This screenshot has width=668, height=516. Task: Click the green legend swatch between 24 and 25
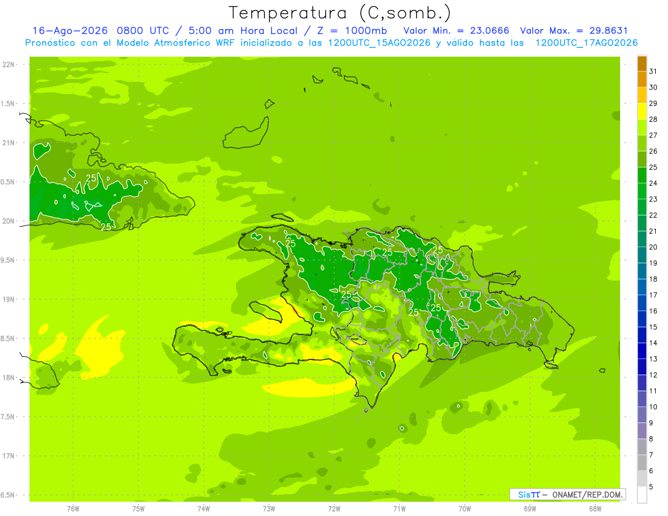[642, 175]
